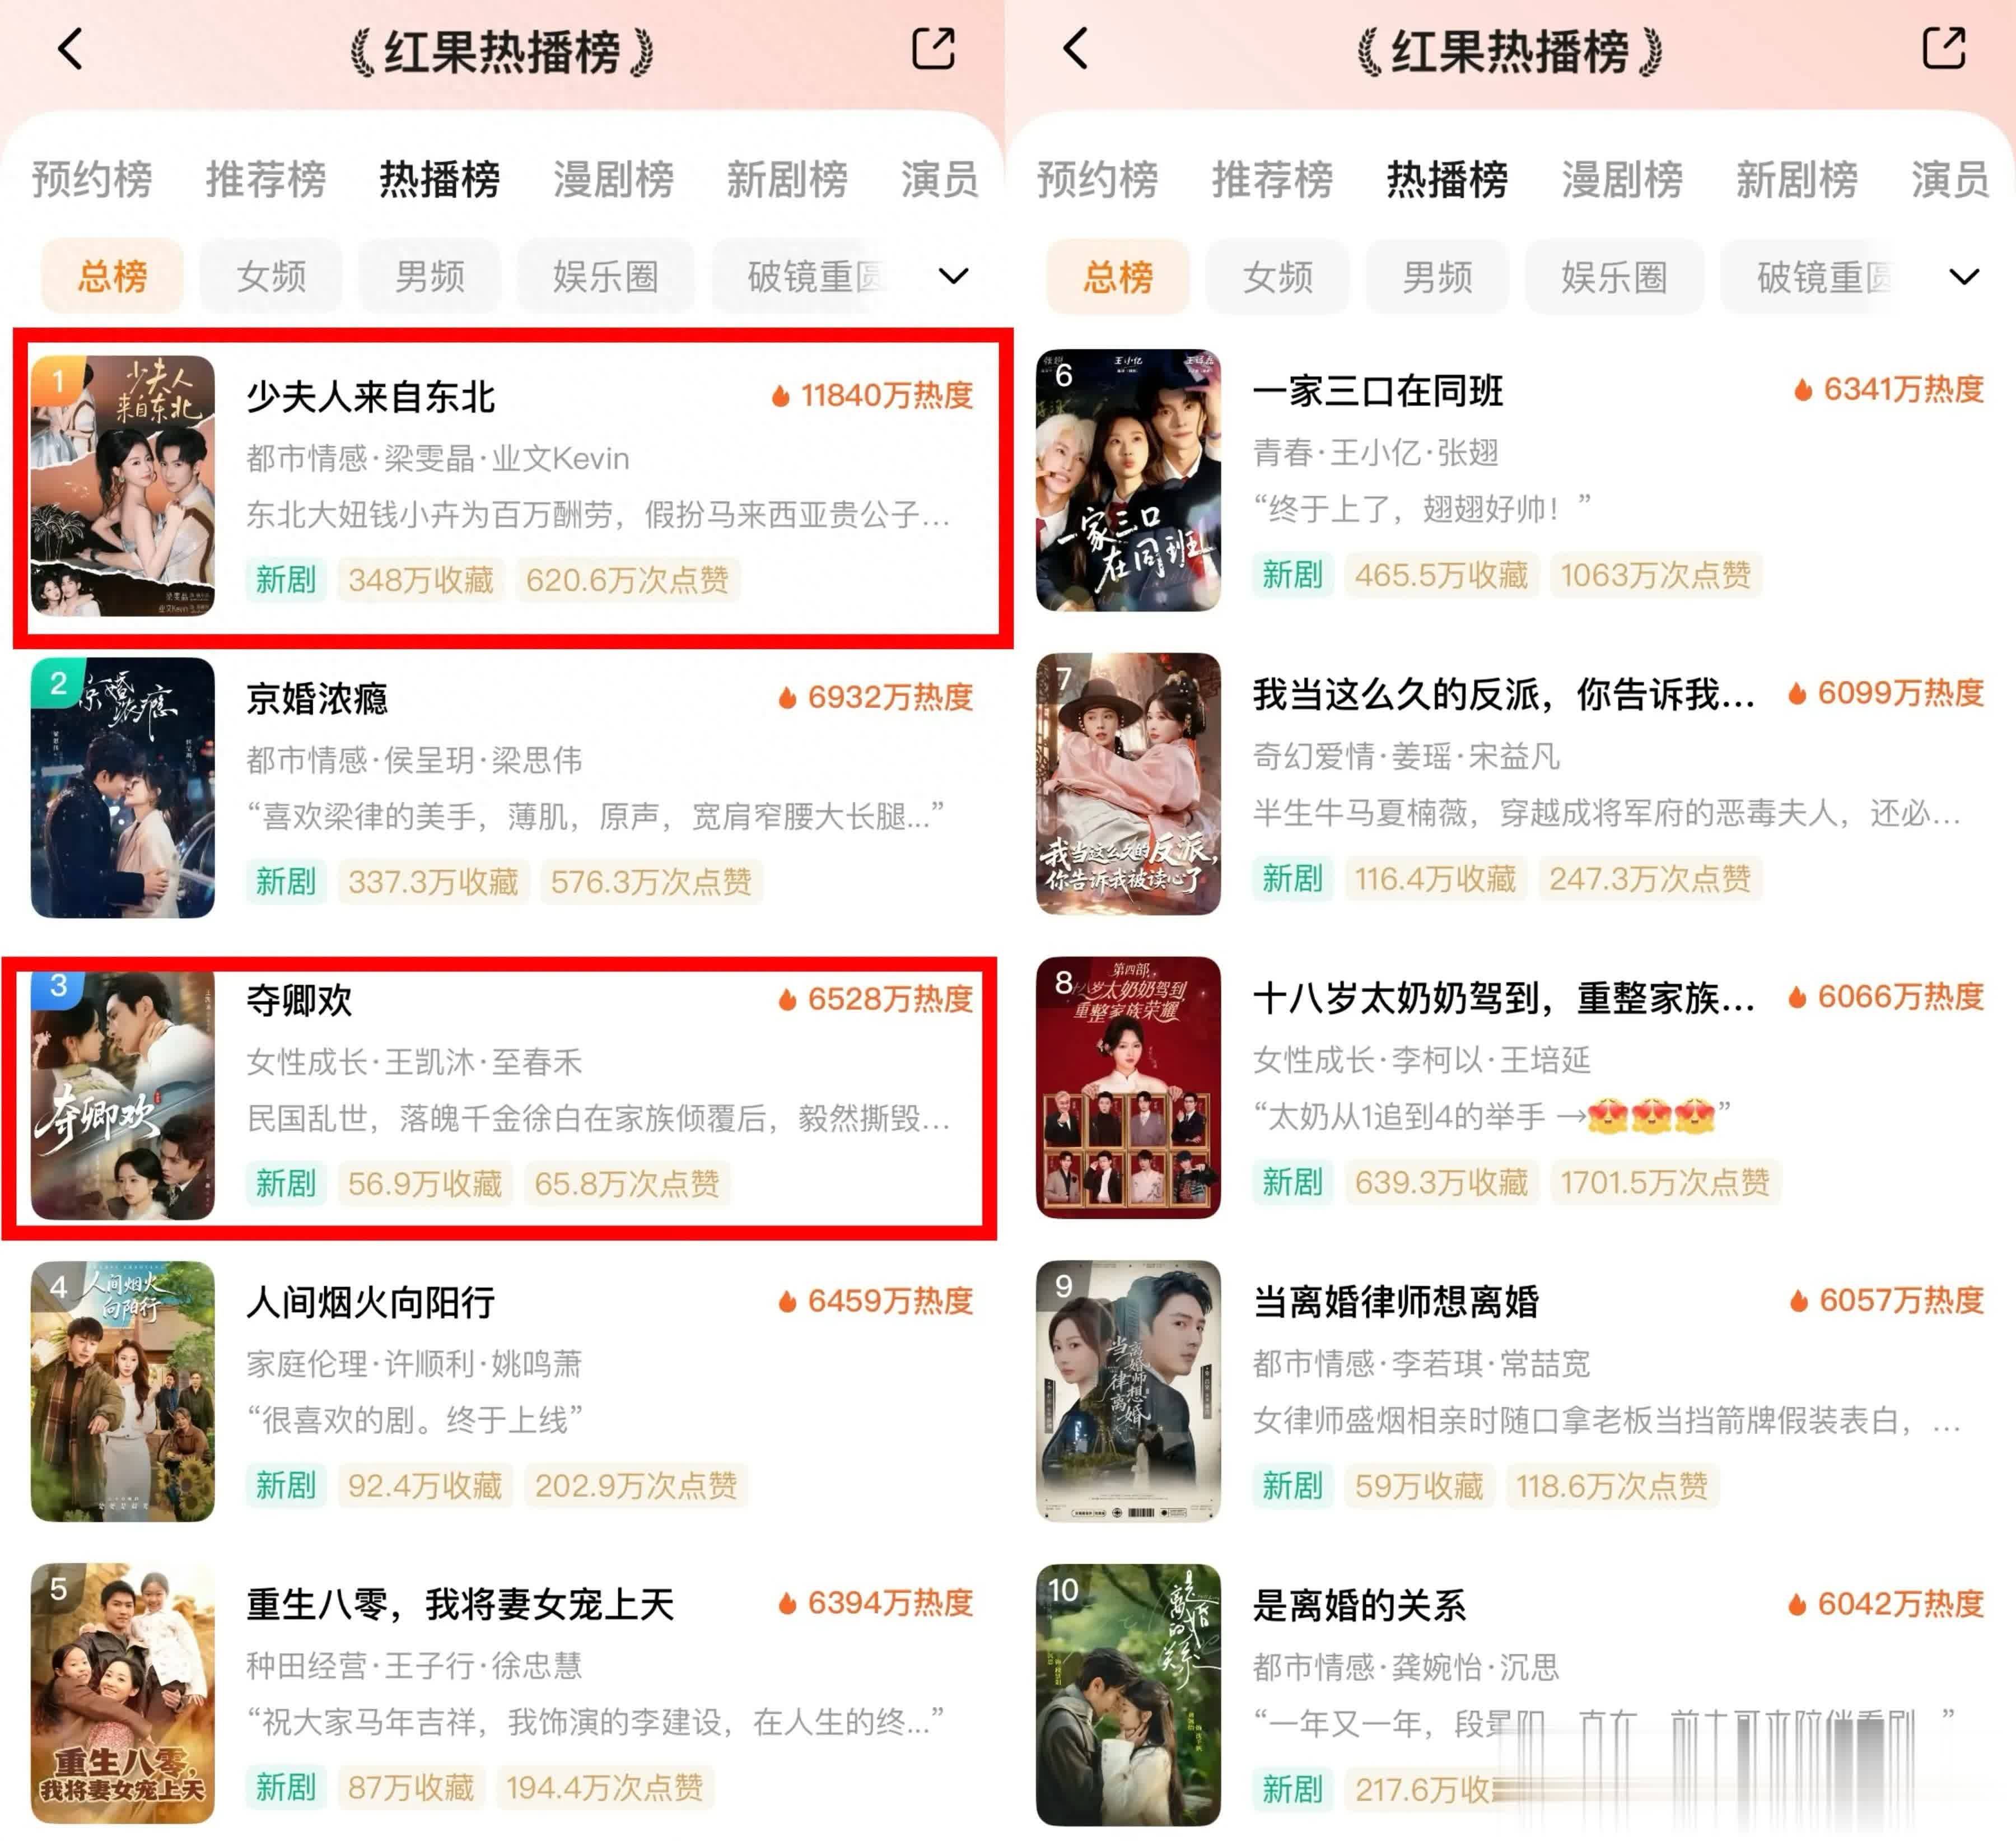Switch to the 漫剧榜 tab on left
Image resolution: width=2016 pixels, height=1841 pixels.
(x=613, y=180)
